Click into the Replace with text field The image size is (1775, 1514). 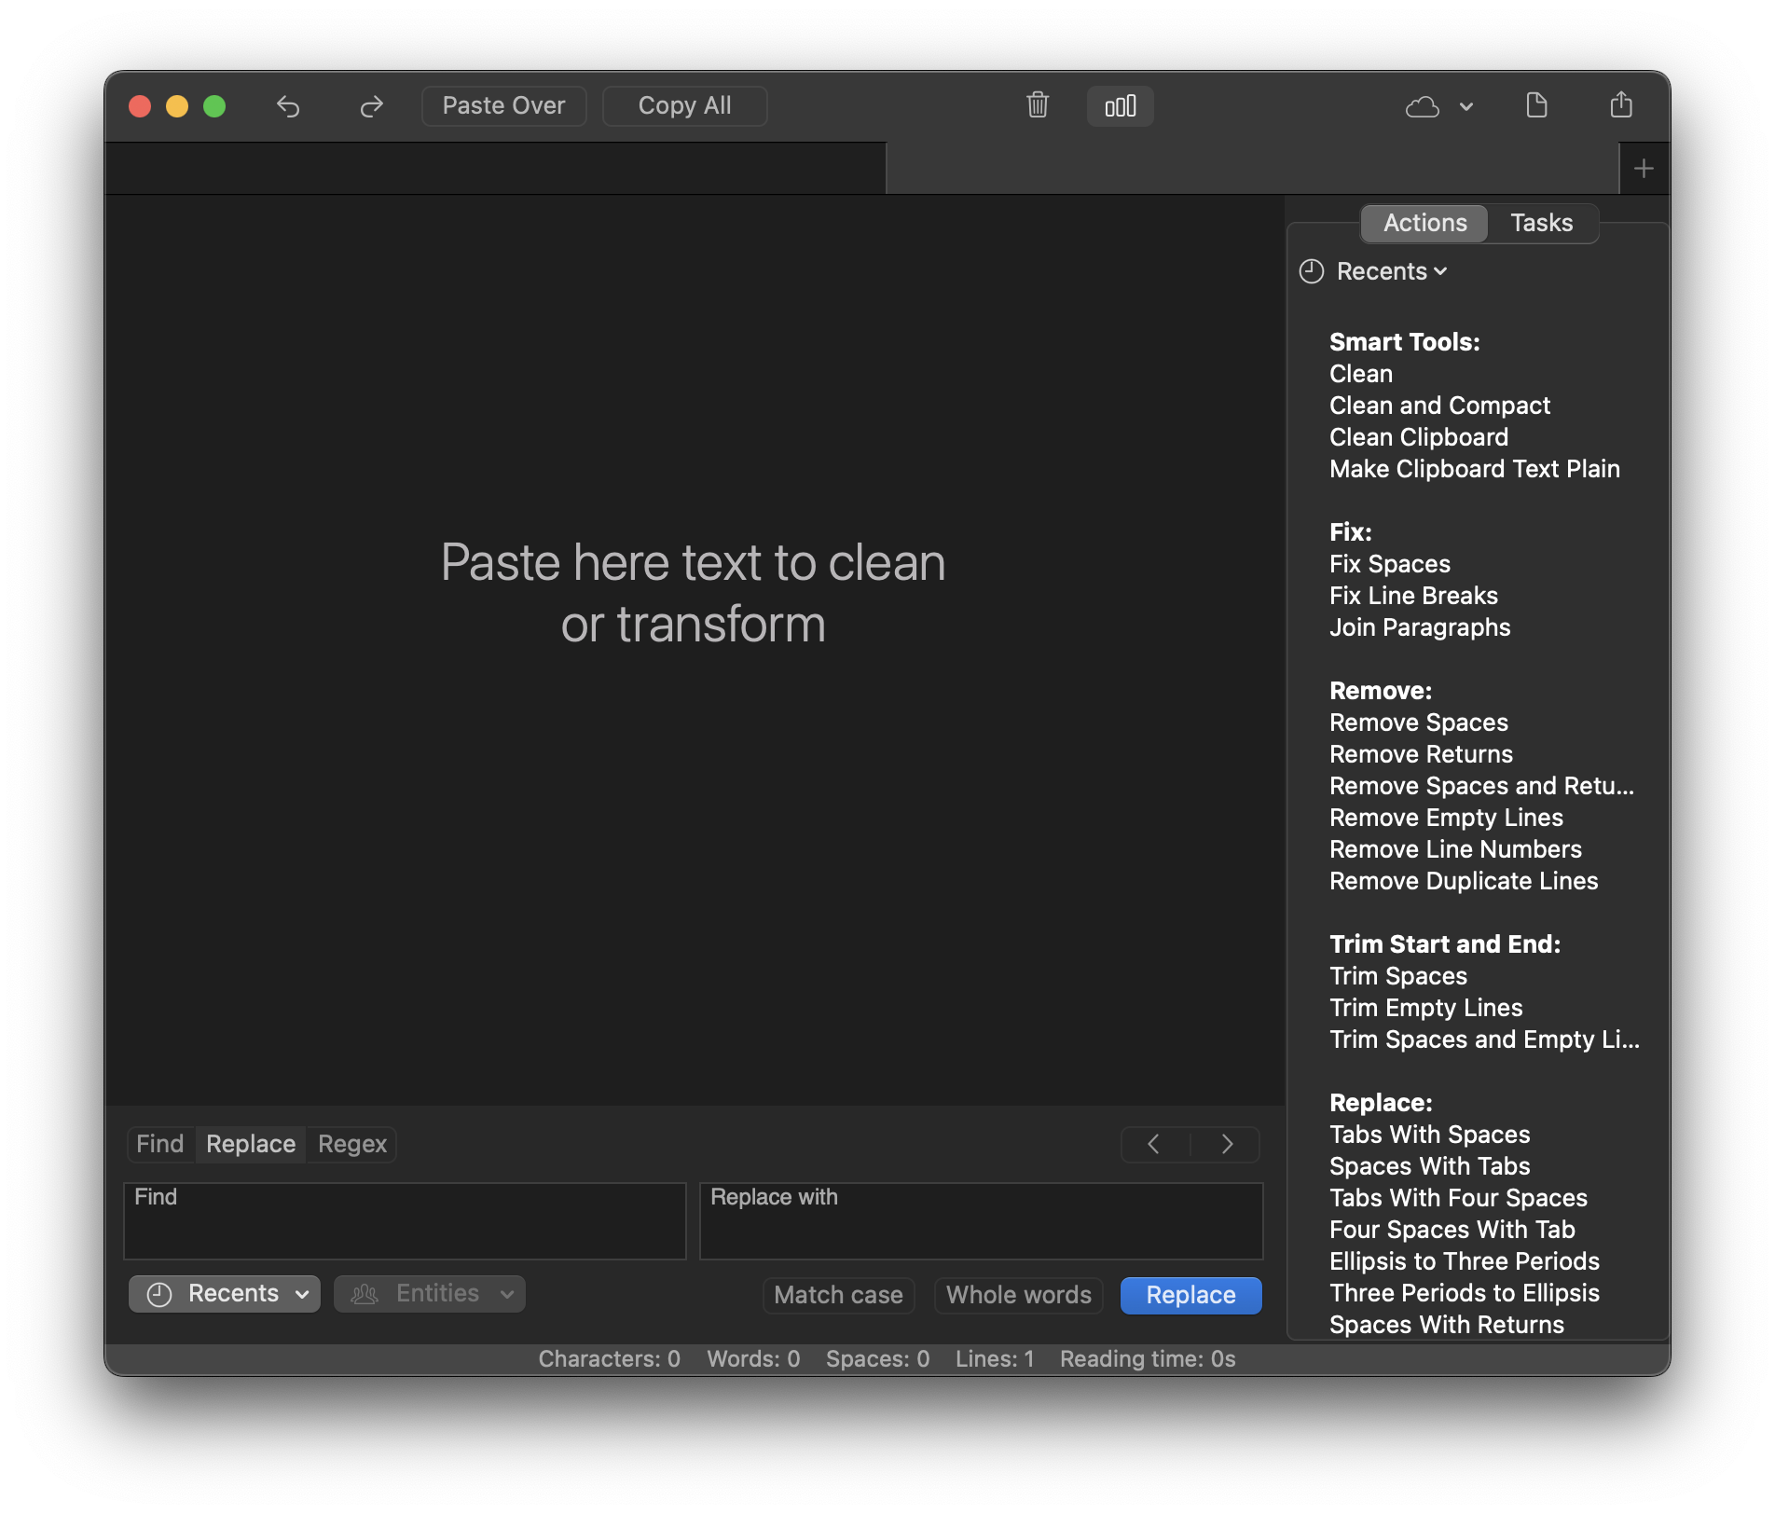click(981, 1220)
